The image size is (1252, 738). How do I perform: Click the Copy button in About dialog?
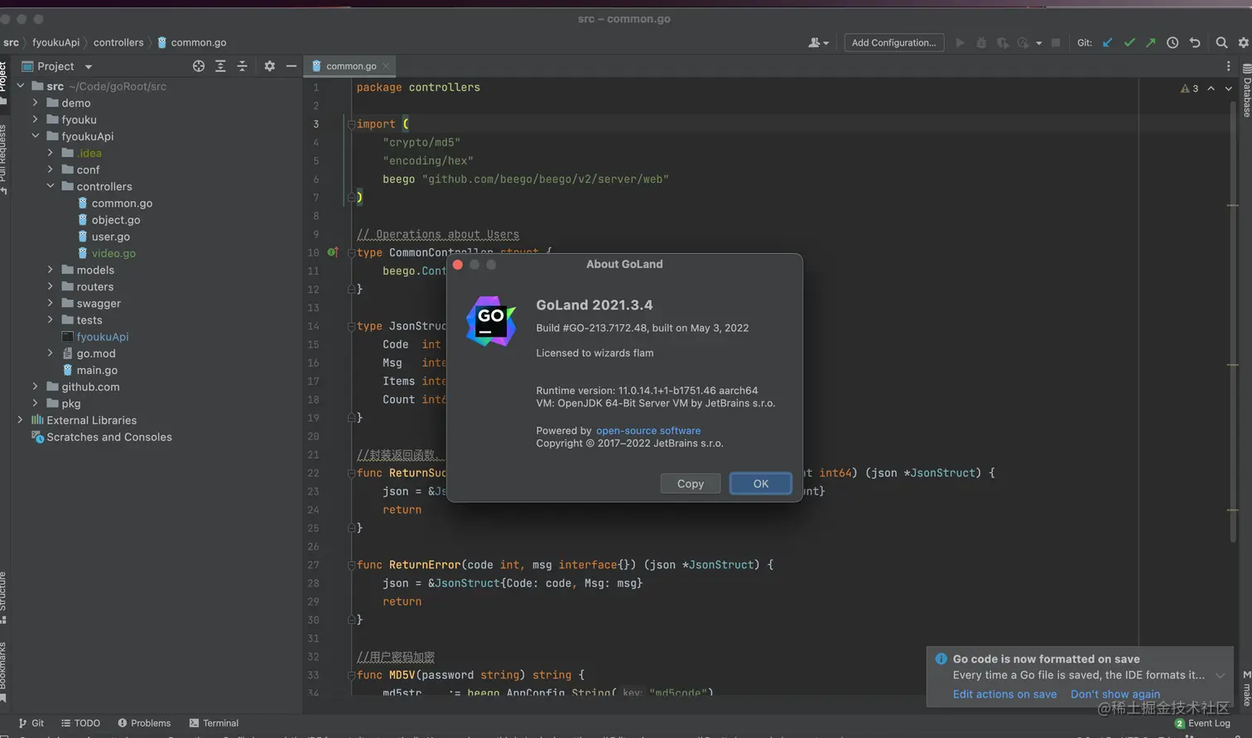coord(690,484)
